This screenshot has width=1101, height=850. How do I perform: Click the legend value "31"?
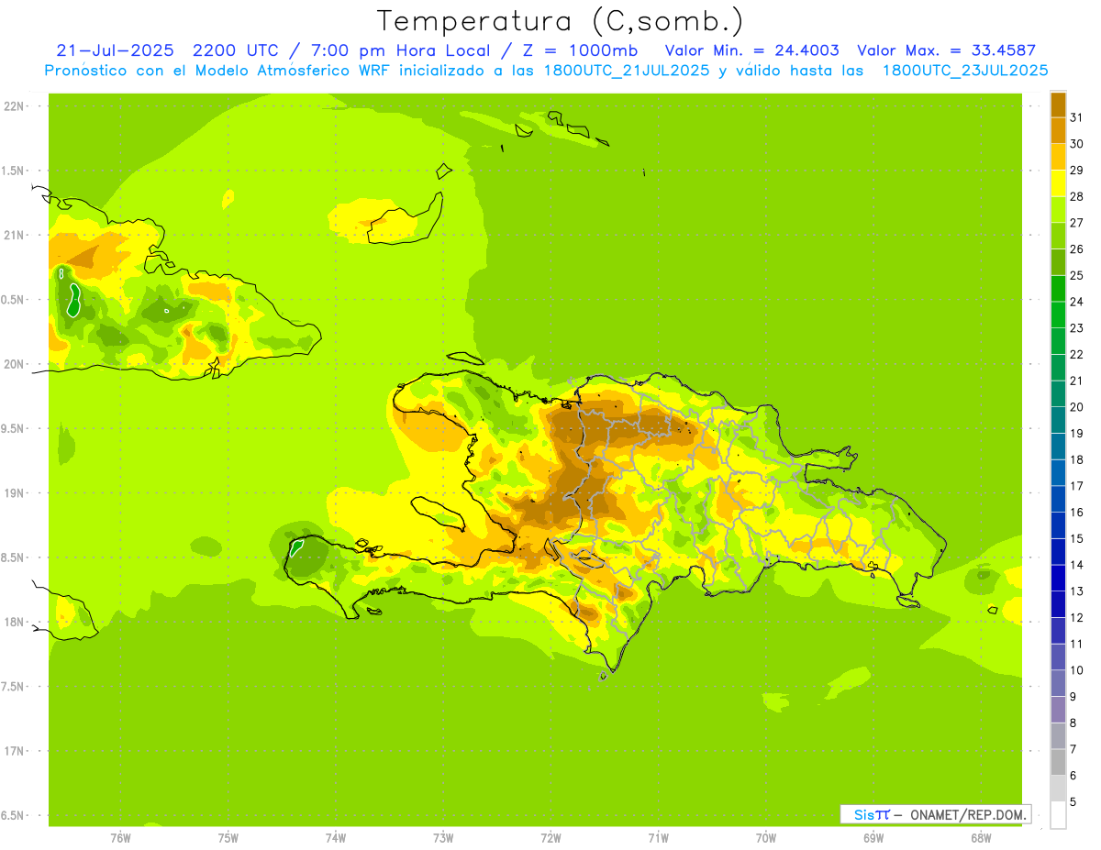pyautogui.click(x=1077, y=117)
